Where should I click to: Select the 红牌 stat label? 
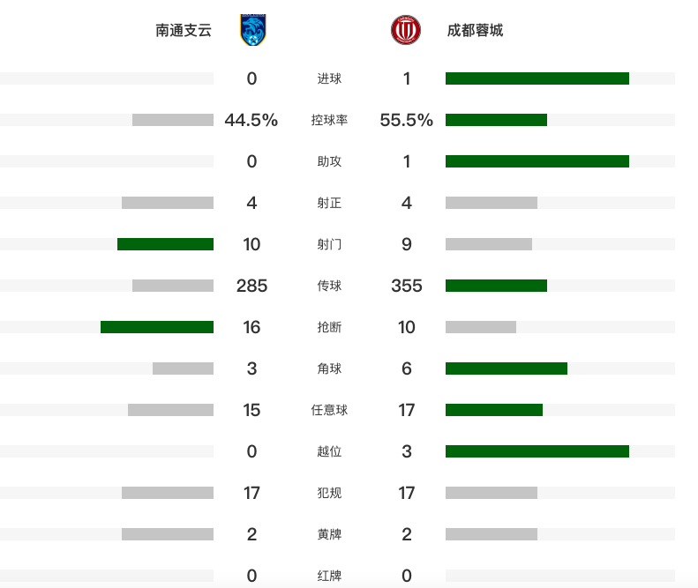click(329, 576)
